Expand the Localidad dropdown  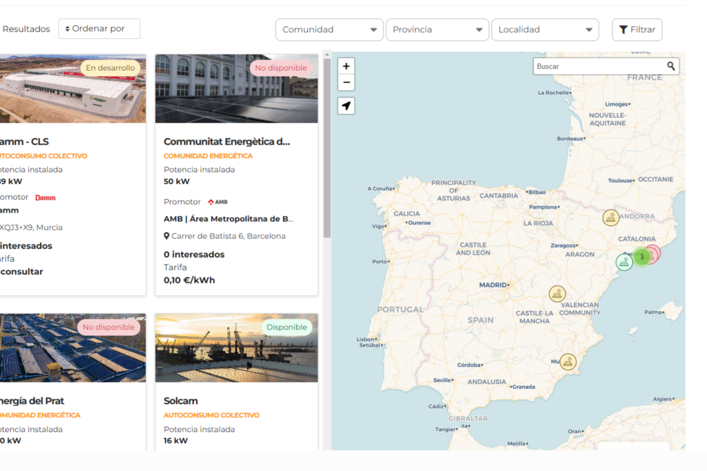coord(545,30)
